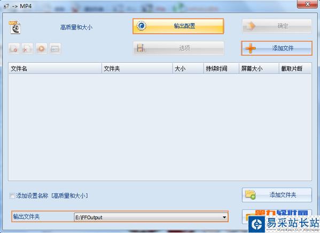Viewport: 320px width, 233px height.
Task: Open the 选项 options button
Action: (x=178, y=48)
